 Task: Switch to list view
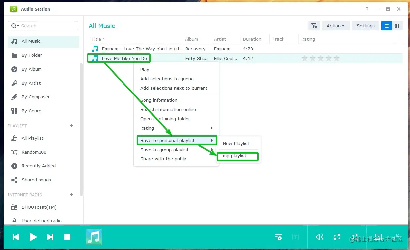click(387, 26)
